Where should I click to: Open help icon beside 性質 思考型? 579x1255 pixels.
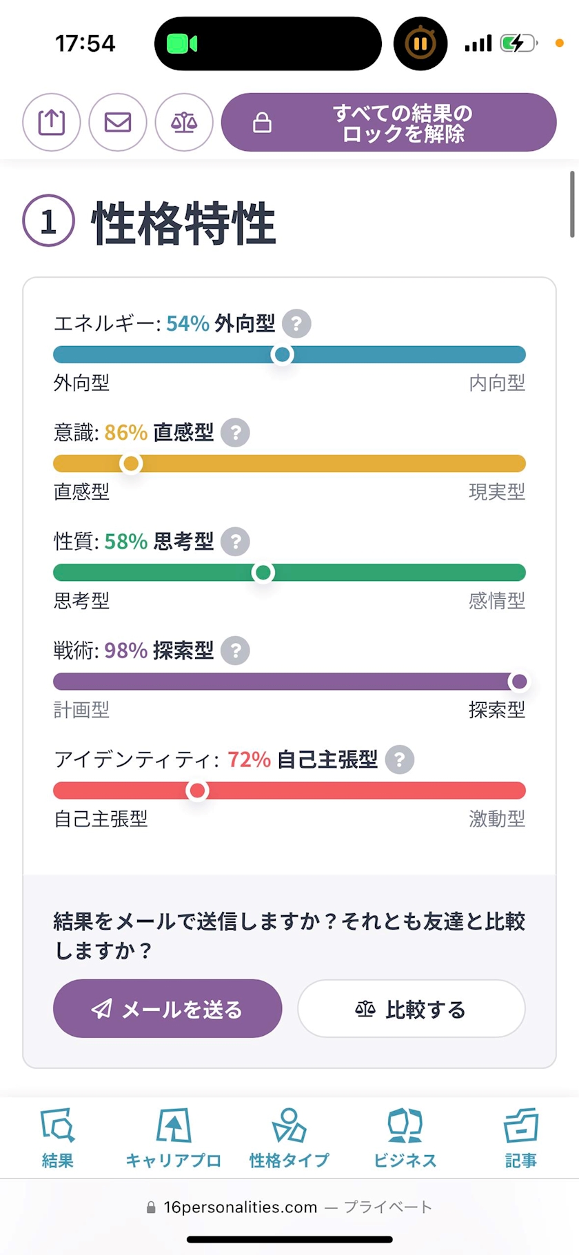tap(236, 542)
